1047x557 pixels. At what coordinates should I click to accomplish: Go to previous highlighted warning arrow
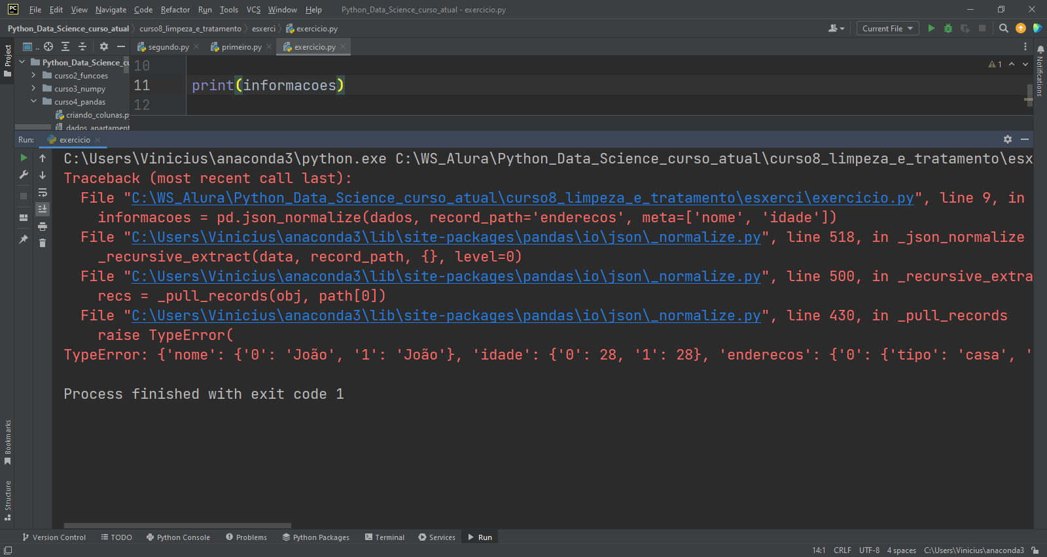pos(1012,64)
